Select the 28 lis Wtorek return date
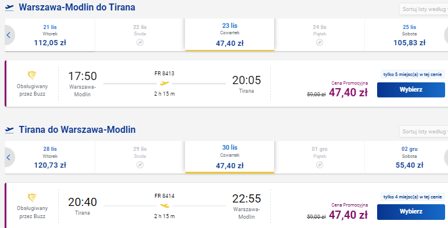448x228 pixels. (50, 157)
